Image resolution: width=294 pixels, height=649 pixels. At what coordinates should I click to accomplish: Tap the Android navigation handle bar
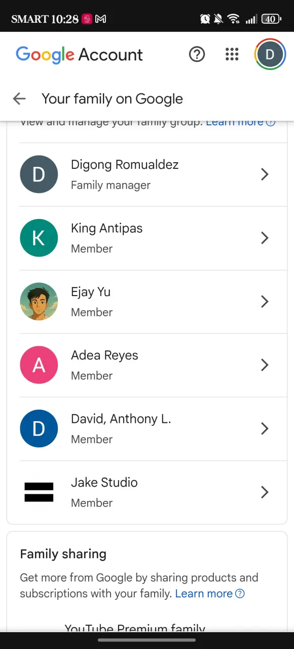(x=147, y=640)
